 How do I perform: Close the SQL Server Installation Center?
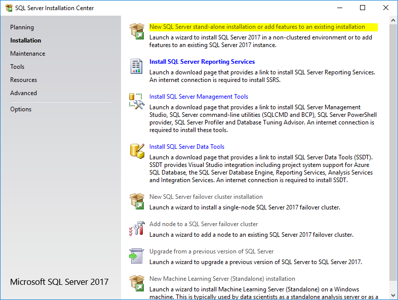(x=385, y=8)
